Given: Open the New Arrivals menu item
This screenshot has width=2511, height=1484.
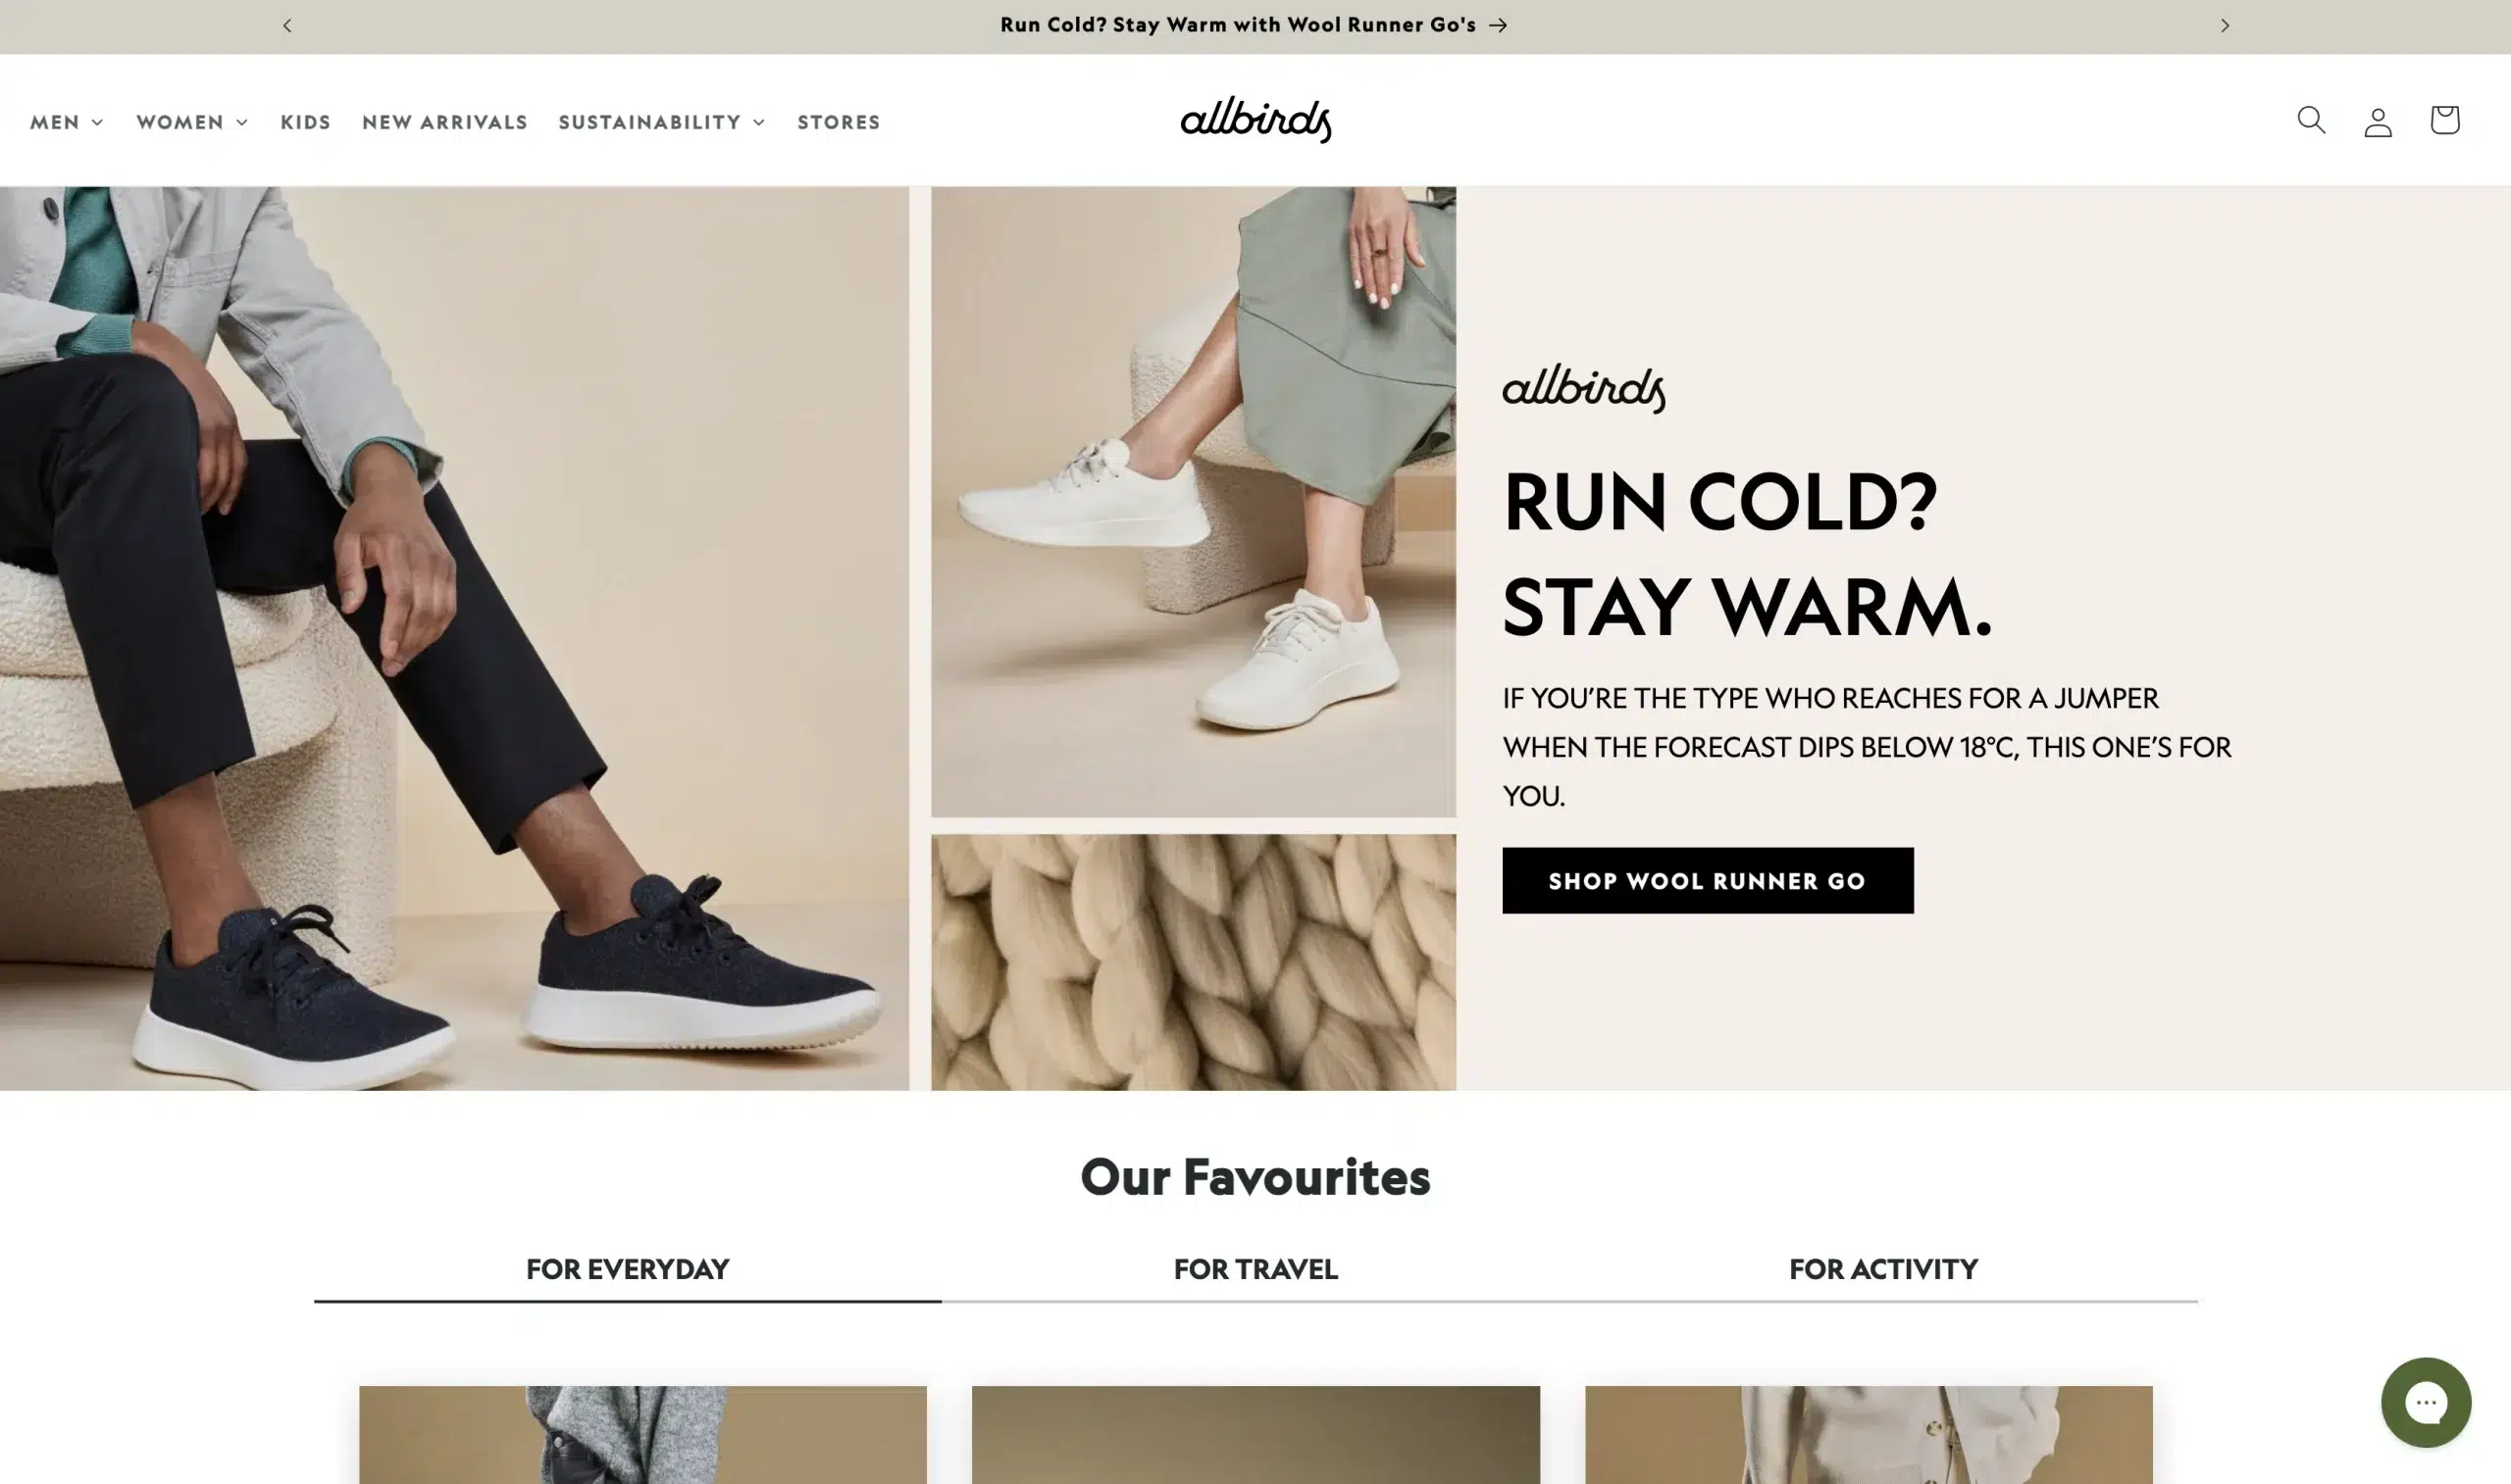Looking at the screenshot, I should [444, 122].
